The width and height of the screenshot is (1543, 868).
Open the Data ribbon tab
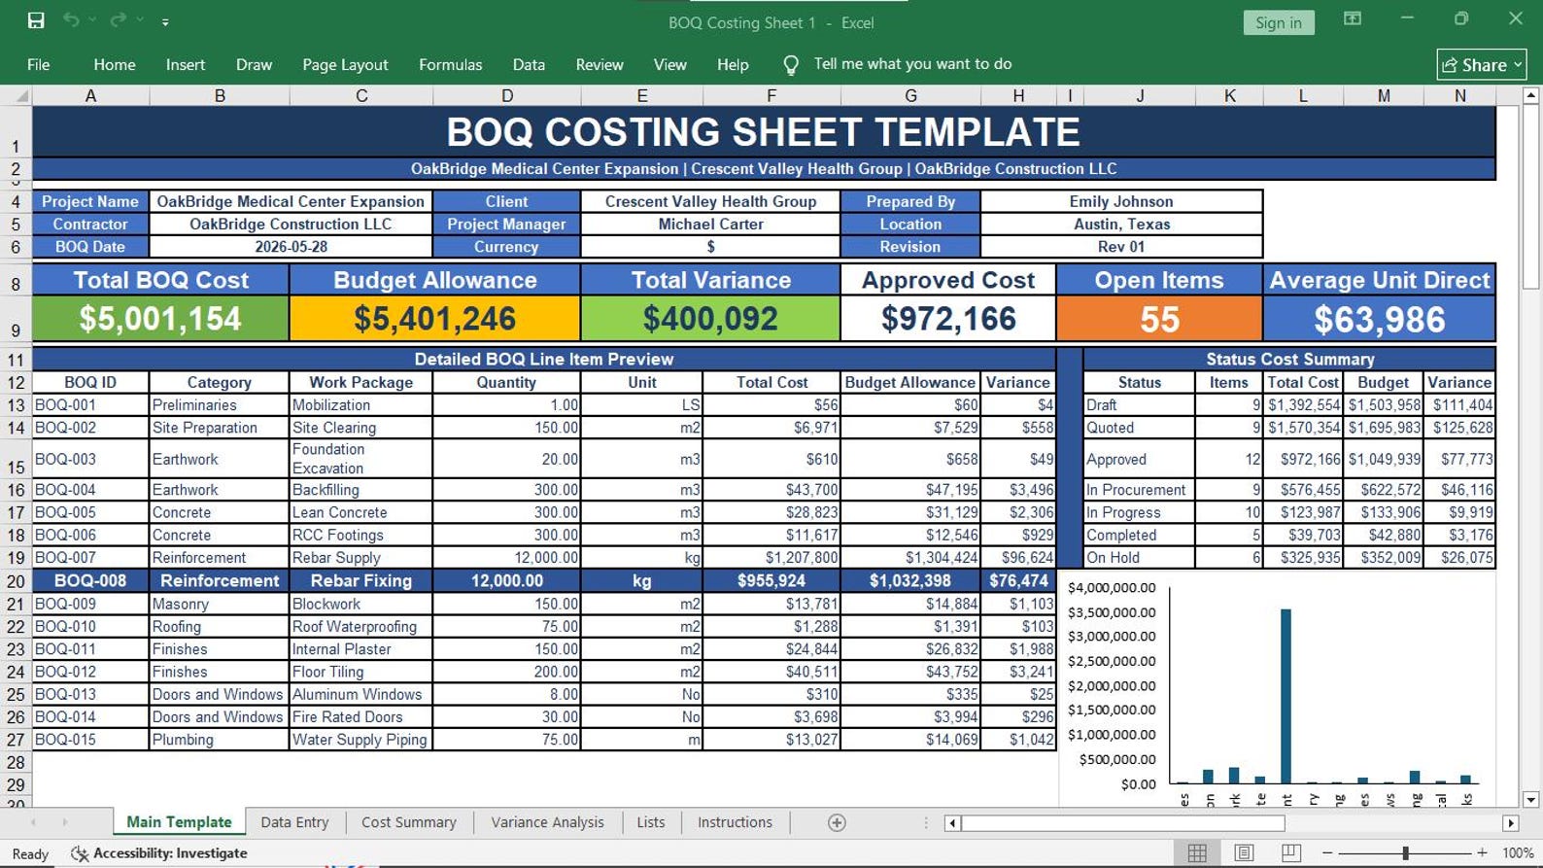coord(529,64)
